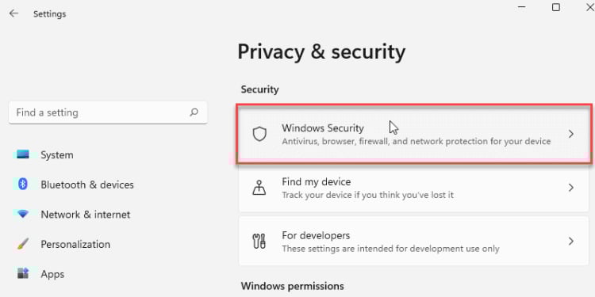This screenshot has width=595, height=297.
Task: Click the Personalization paintbrush icon
Action: [23, 245]
